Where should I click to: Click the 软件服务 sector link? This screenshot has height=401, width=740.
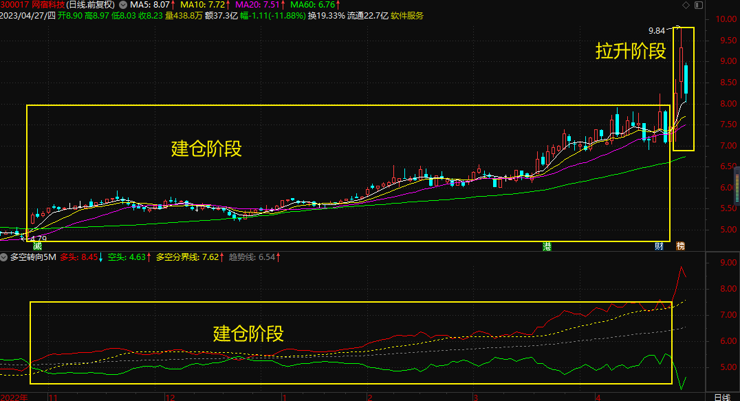407,16
